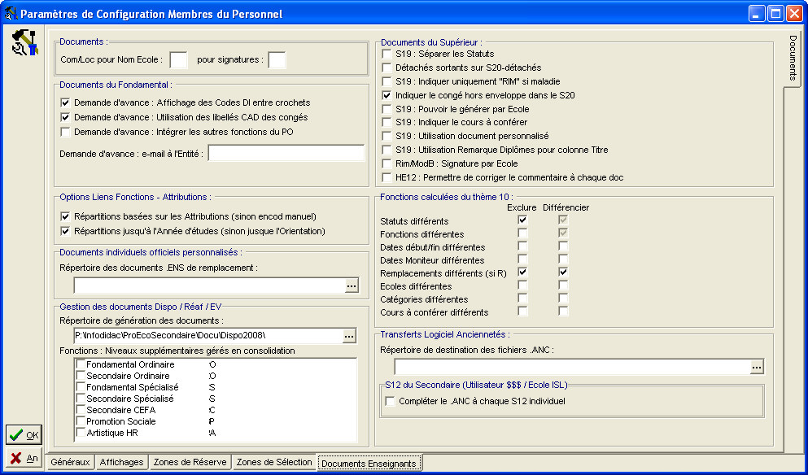Check Détachés sortants sur S20-détachés

[387, 68]
